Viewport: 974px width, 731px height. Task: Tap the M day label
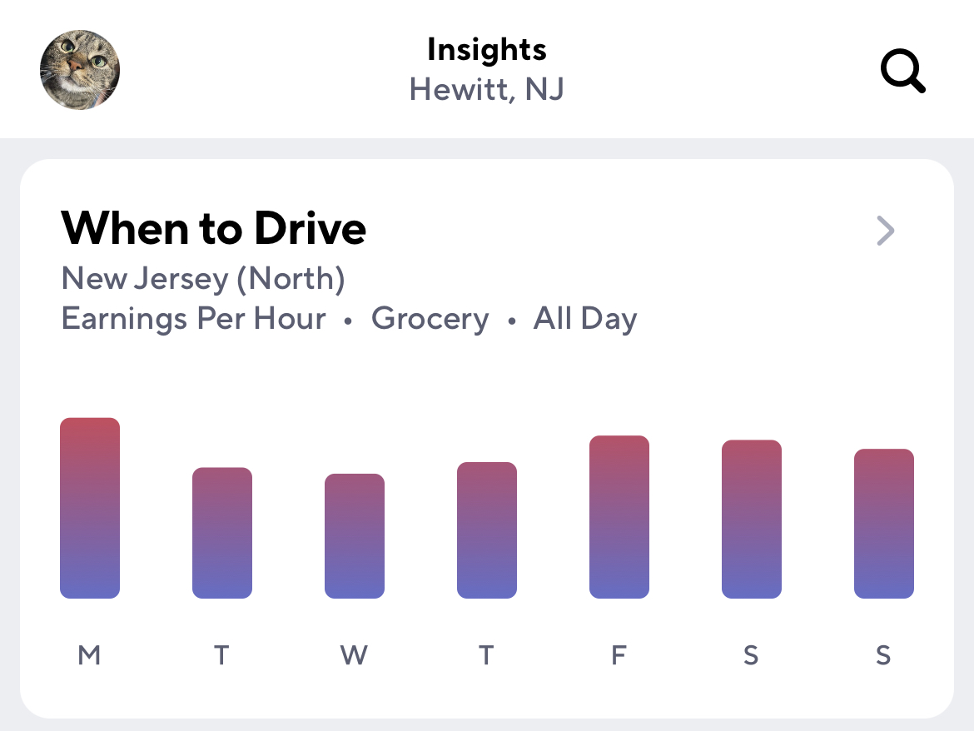point(89,655)
